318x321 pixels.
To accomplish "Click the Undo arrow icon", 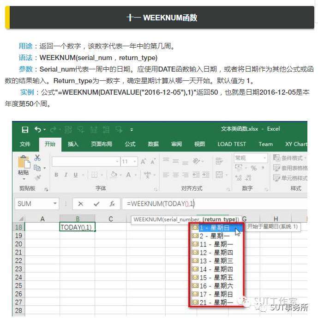I will (x=38, y=129).
